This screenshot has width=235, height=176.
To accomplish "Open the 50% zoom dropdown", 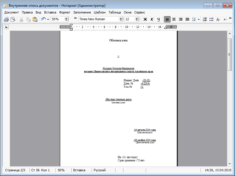I will click(66, 19).
